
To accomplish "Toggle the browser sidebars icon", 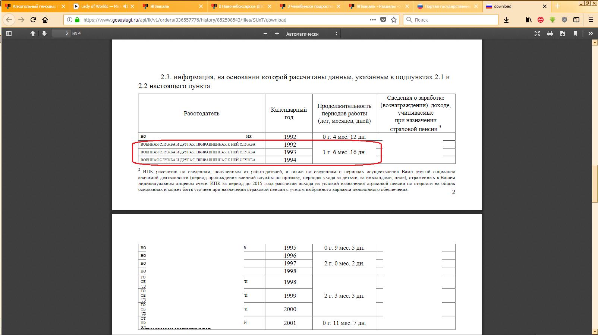I will pos(576,20).
